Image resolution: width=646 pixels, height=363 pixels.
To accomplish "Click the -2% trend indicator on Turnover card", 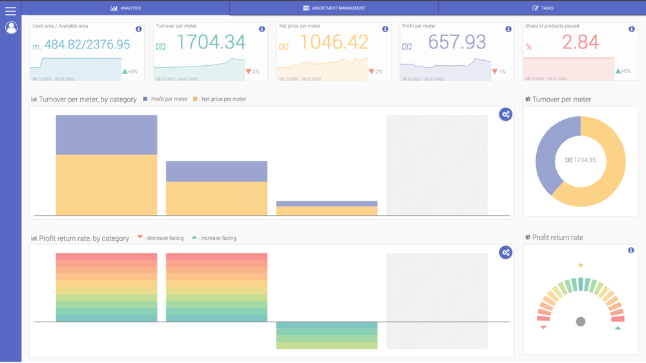I will click(x=252, y=71).
